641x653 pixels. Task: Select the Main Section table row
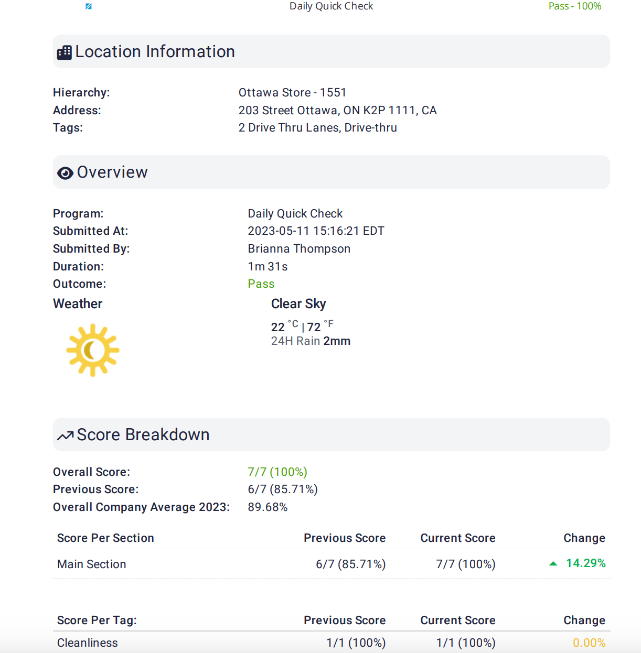(331, 564)
